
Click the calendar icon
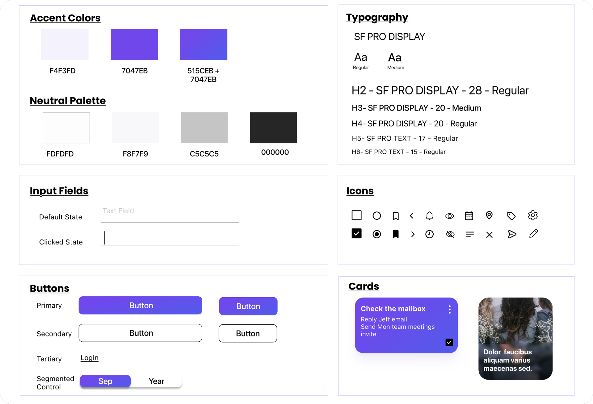pos(469,215)
